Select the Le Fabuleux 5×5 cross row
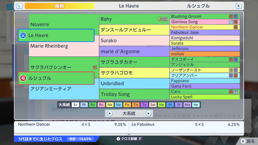258x145 pixels. (185, 124)
